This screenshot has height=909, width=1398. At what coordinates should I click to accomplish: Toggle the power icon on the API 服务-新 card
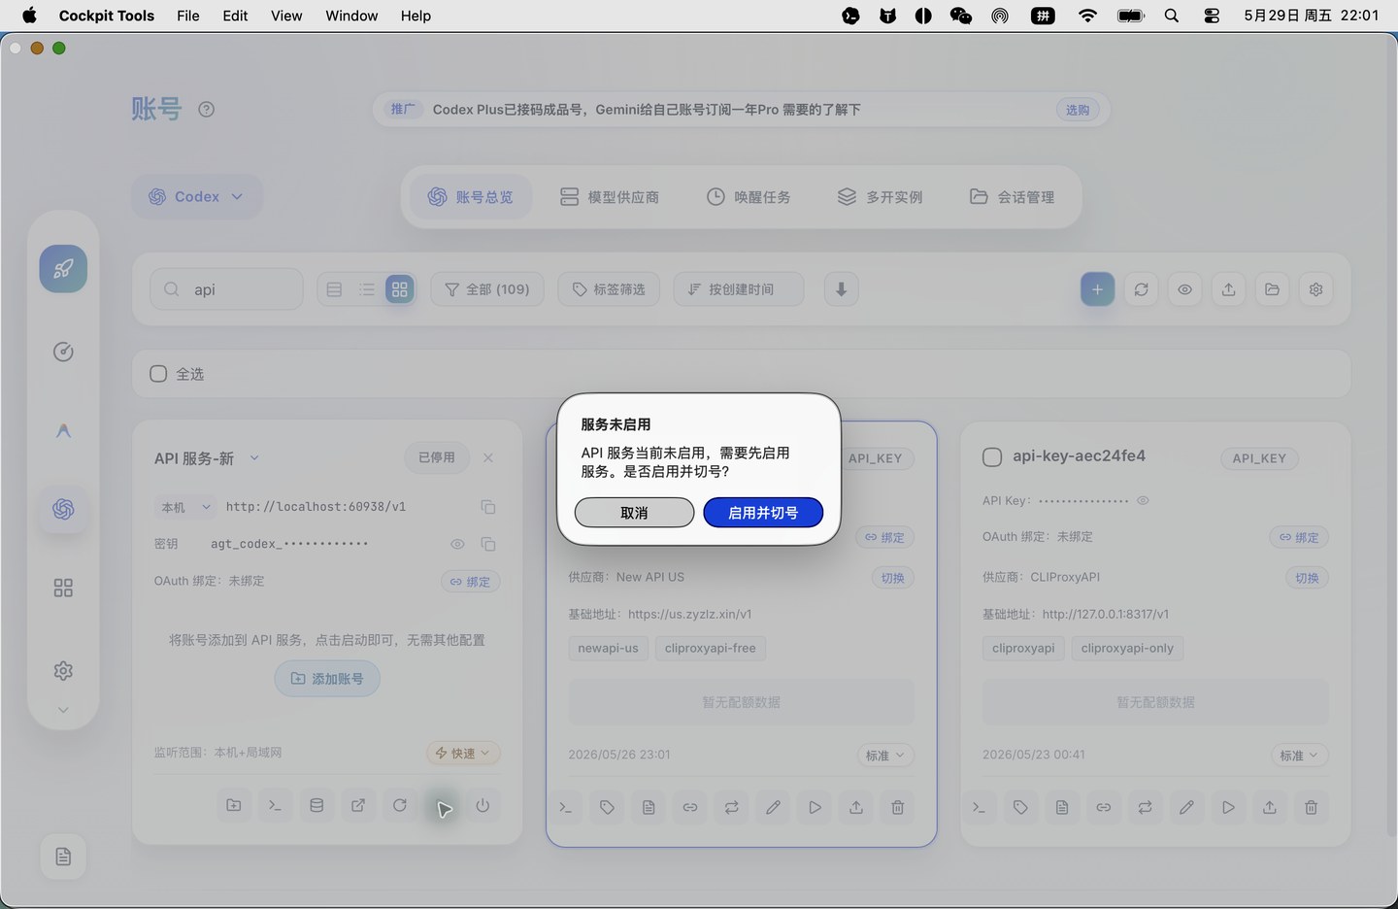[x=483, y=805]
